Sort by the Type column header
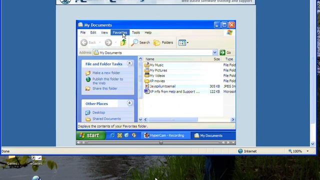Screen dimensions: 320x180 [x=229, y=59]
